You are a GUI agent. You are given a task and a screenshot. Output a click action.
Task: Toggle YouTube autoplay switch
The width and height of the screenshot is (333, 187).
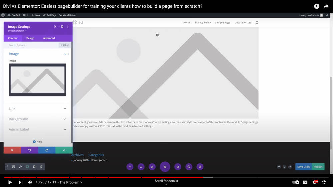click(x=295, y=182)
